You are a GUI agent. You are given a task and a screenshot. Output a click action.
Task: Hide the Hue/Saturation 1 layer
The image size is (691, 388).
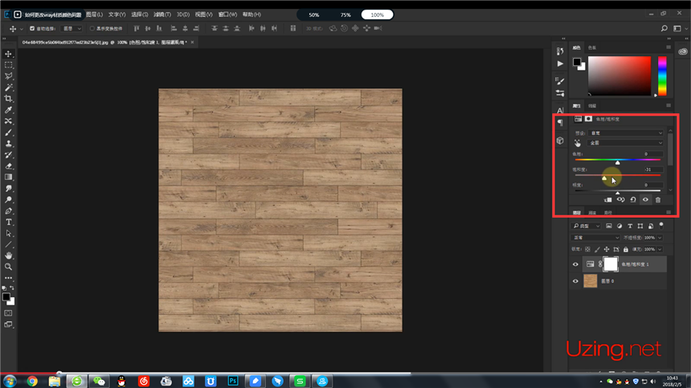[x=575, y=264]
